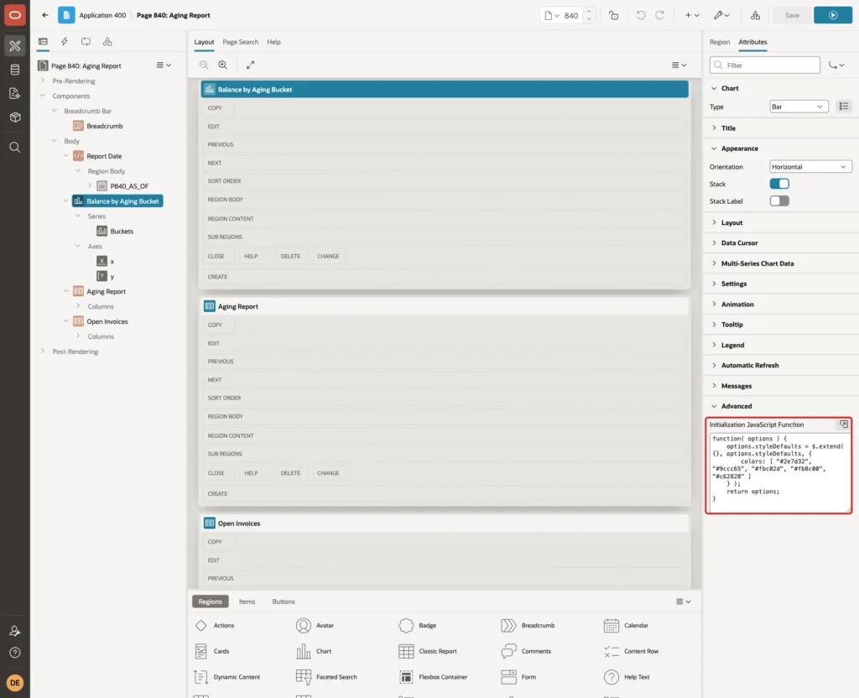Open App Builder from the left sidebar
The image size is (859, 698).
[15, 46]
